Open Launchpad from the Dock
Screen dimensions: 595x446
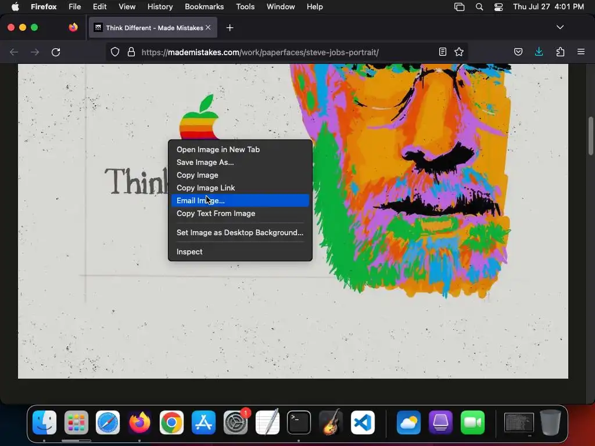(76, 422)
